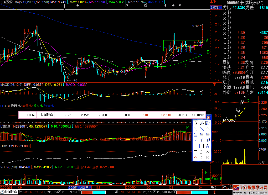Insert a green down-arrow marker
Screen dimensions: 268x195
pyautogui.click(x=201, y=158)
